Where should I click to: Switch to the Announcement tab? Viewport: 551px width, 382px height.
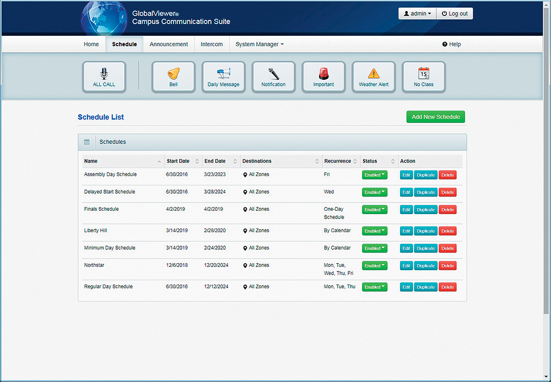(x=168, y=44)
